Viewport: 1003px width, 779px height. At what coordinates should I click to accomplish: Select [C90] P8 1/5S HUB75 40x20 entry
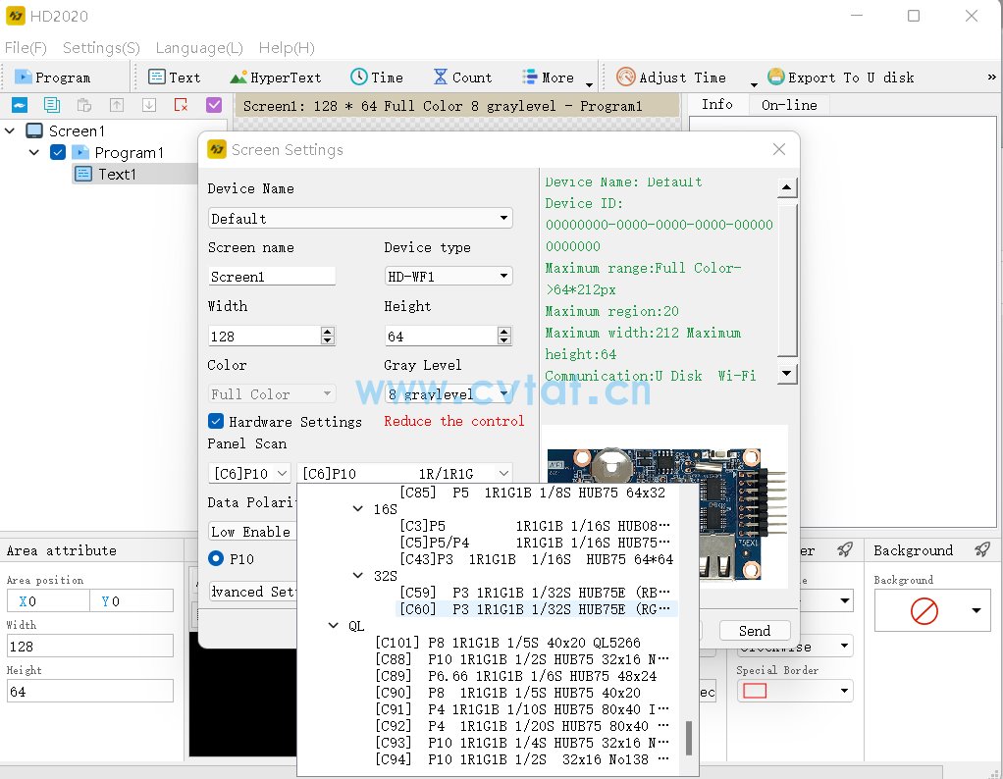click(507, 692)
